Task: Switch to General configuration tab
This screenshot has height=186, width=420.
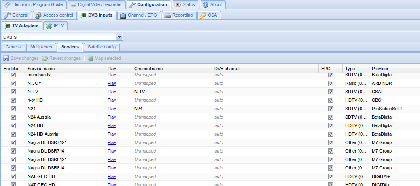Action: click(16, 15)
